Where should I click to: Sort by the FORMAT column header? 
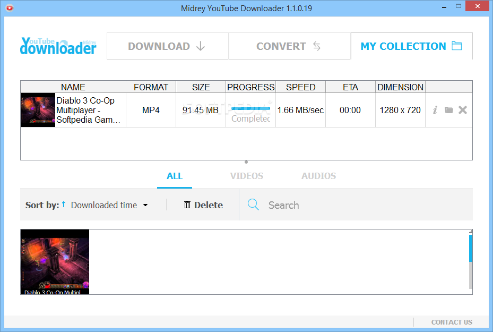pyautogui.click(x=151, y=87)
